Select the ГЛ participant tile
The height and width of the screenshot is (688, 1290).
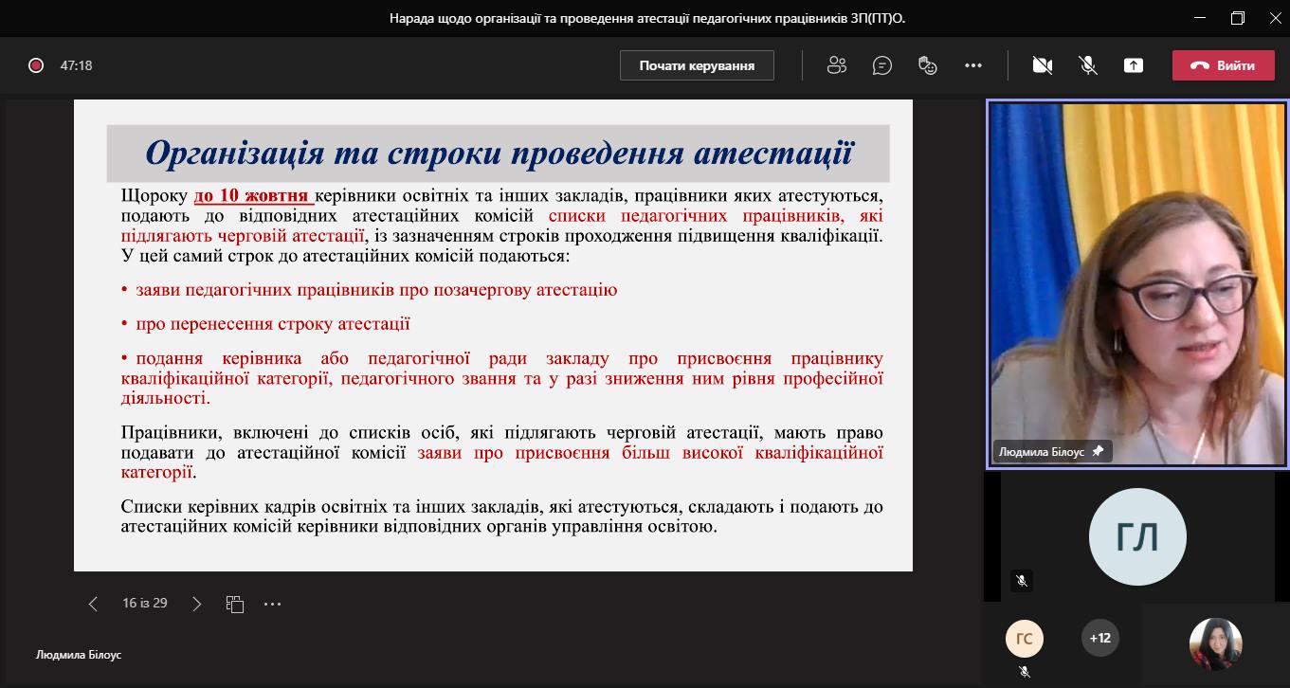click(x=1136, y=536)
